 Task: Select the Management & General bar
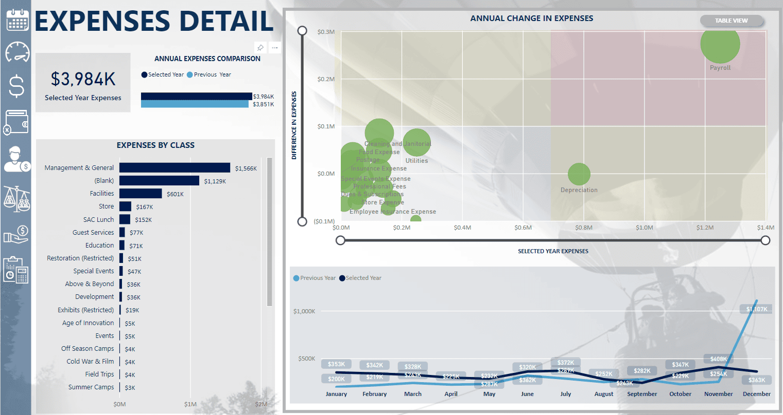[175, 168]
